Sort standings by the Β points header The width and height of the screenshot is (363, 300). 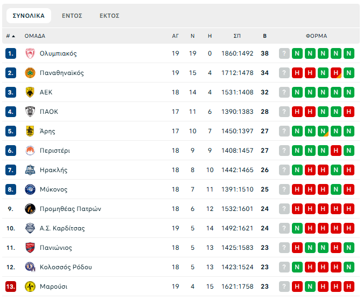pos(264,36)
